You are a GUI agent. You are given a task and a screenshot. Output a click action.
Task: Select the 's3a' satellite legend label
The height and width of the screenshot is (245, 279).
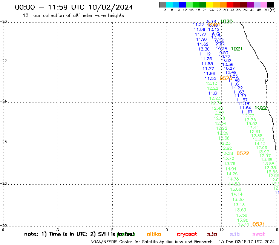click(212, 234)
